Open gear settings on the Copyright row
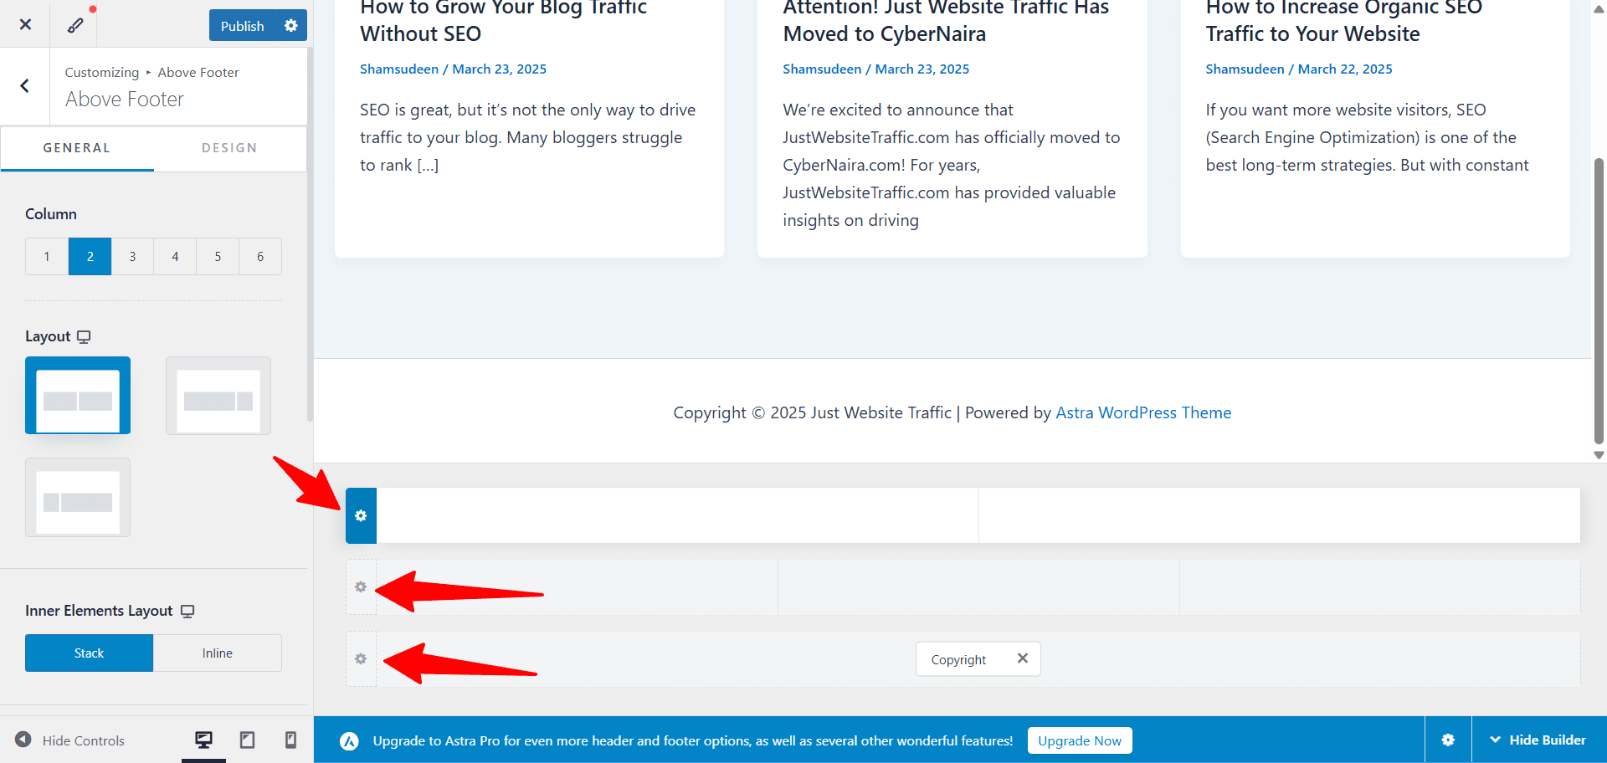 (361, 658)
